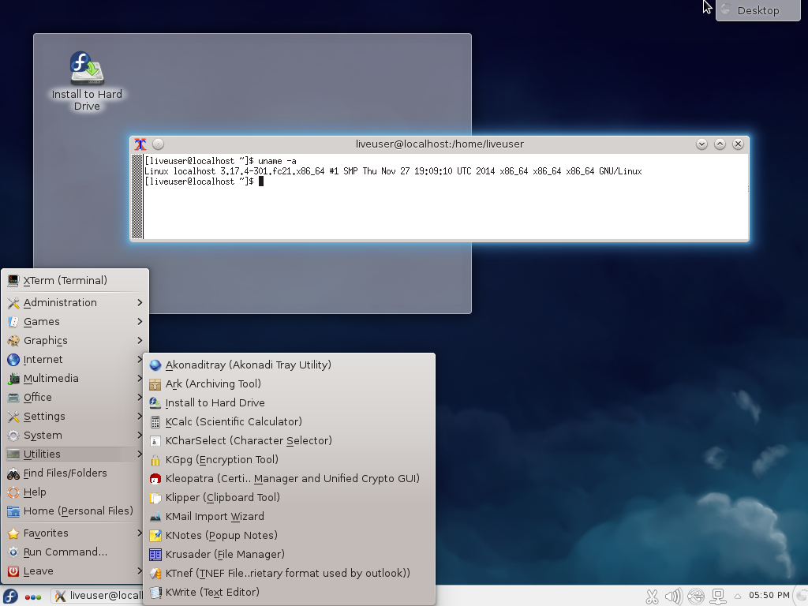Open the Klipper scissors tray icon

pyautogui.click(x=652, y=597)
